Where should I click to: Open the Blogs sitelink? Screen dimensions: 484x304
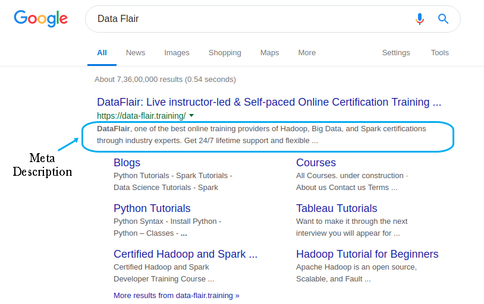click(x=127, y=163)
